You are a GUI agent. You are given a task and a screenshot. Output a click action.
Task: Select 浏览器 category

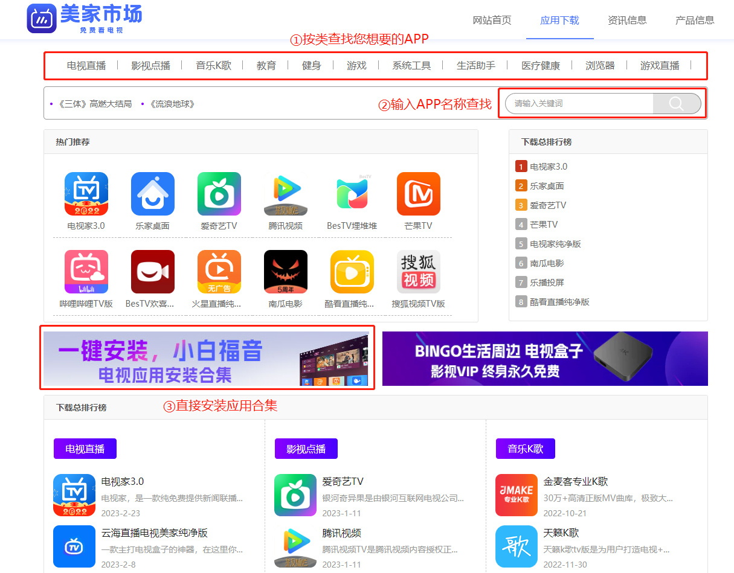coord(600,65)
